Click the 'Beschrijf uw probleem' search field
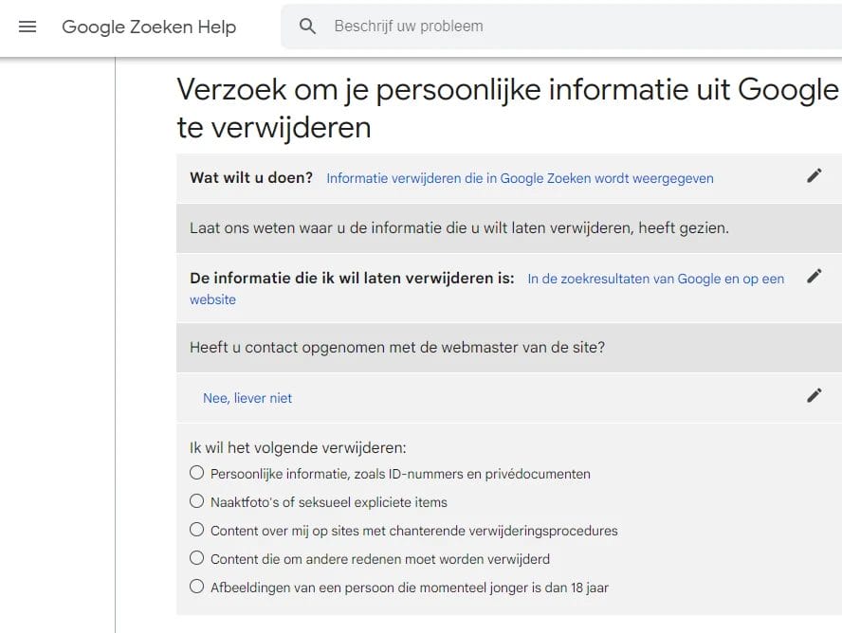 [x=569, y=27]
